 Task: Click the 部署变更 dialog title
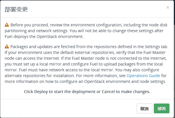click(x=16, y=9)
